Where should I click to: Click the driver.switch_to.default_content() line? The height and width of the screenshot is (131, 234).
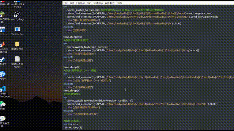pyautogui.click(x=88, y=47)
